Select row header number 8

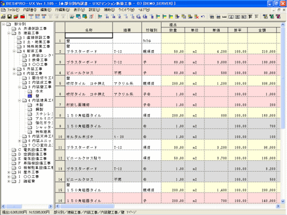[60, 113]
